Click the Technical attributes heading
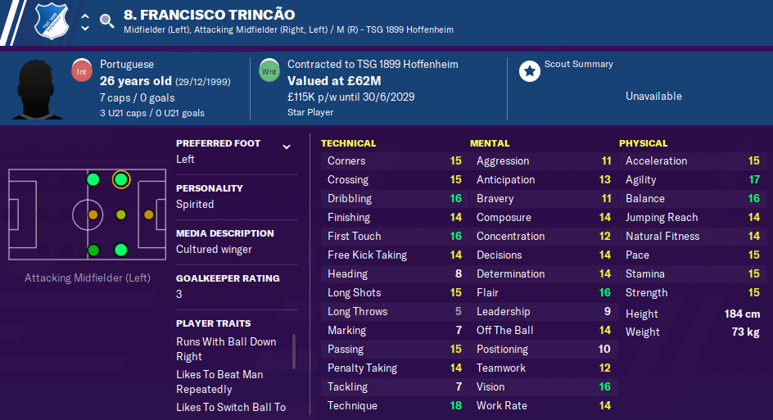This screenshot has width=773, height=420. pos(349,143)
